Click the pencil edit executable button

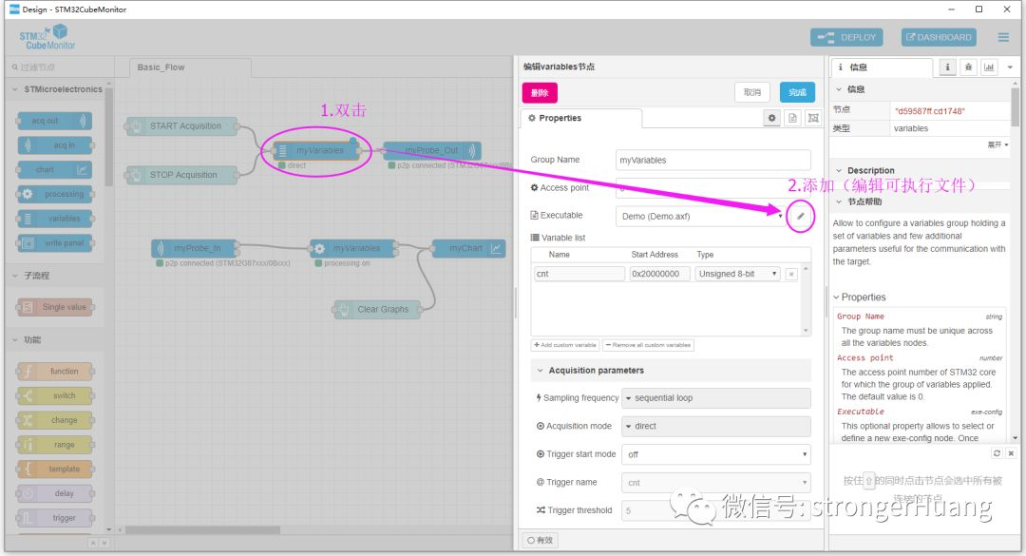pos(800,216)
